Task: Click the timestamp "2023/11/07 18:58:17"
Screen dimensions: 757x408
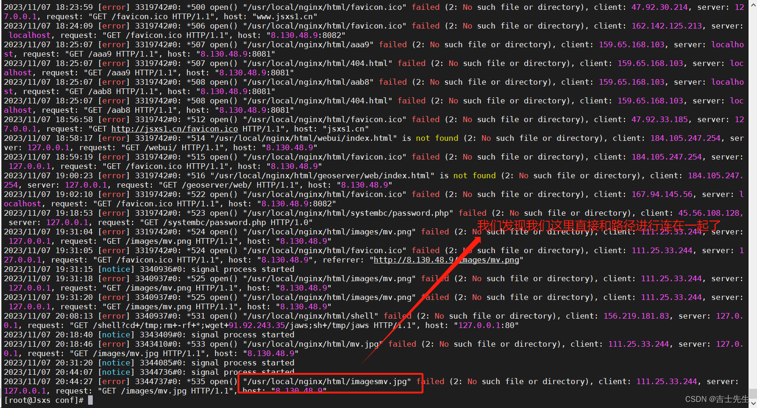Action: coord(48,138)
